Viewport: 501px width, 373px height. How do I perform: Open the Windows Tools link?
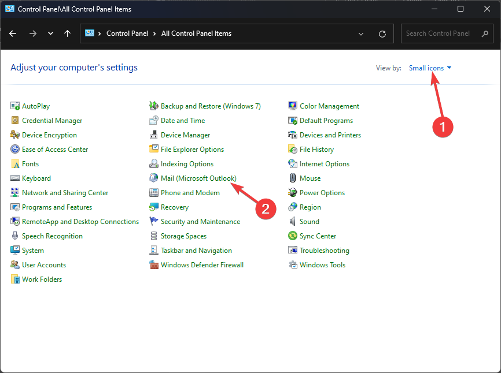(x=322, y=264)
